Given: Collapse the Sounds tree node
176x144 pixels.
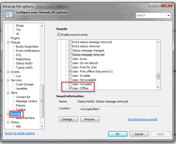Looking at the screenshot, I should [x=8, y=114].
